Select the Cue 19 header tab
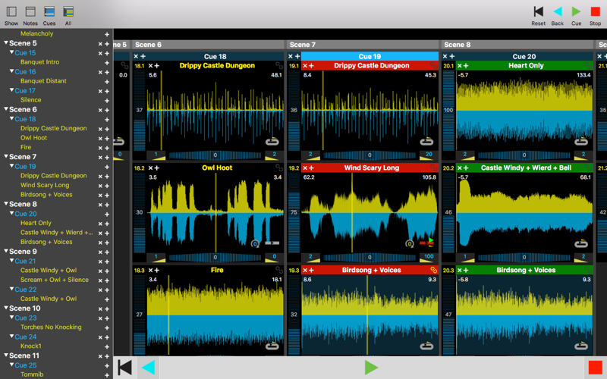This screenshot has width=607, height=379. click(x=370, y=56)
